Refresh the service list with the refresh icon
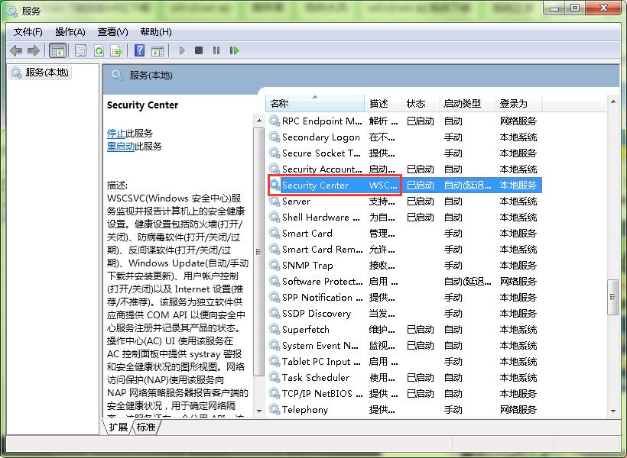Image resolution: width=627 pixels, height=458 pixels. tap(99, 50)
